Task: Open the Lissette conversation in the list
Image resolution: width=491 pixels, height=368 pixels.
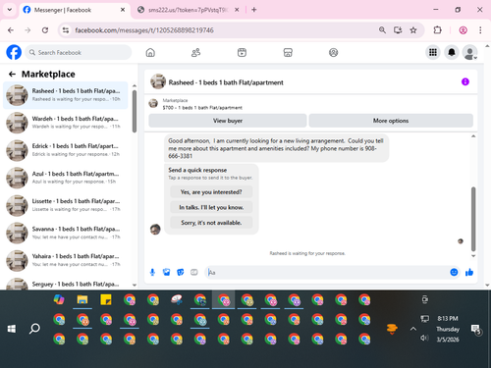Action: (x=66, y=205)
